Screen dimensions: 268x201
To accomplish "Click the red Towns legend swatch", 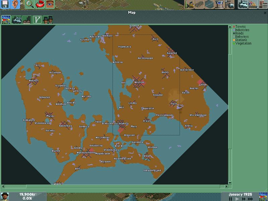I will coord(234,27).
